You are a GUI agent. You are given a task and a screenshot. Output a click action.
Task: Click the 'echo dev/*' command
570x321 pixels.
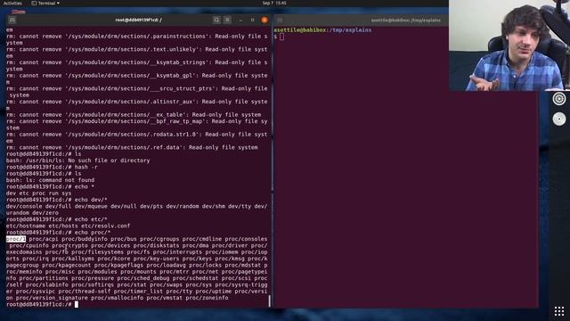(91, 200)
